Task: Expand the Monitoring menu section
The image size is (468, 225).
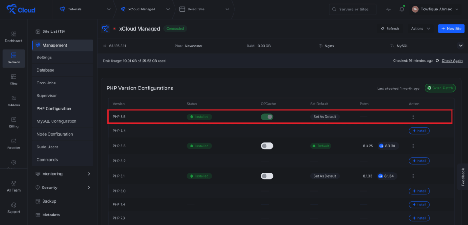Action: pyautogui.click(x=63, y=174)
